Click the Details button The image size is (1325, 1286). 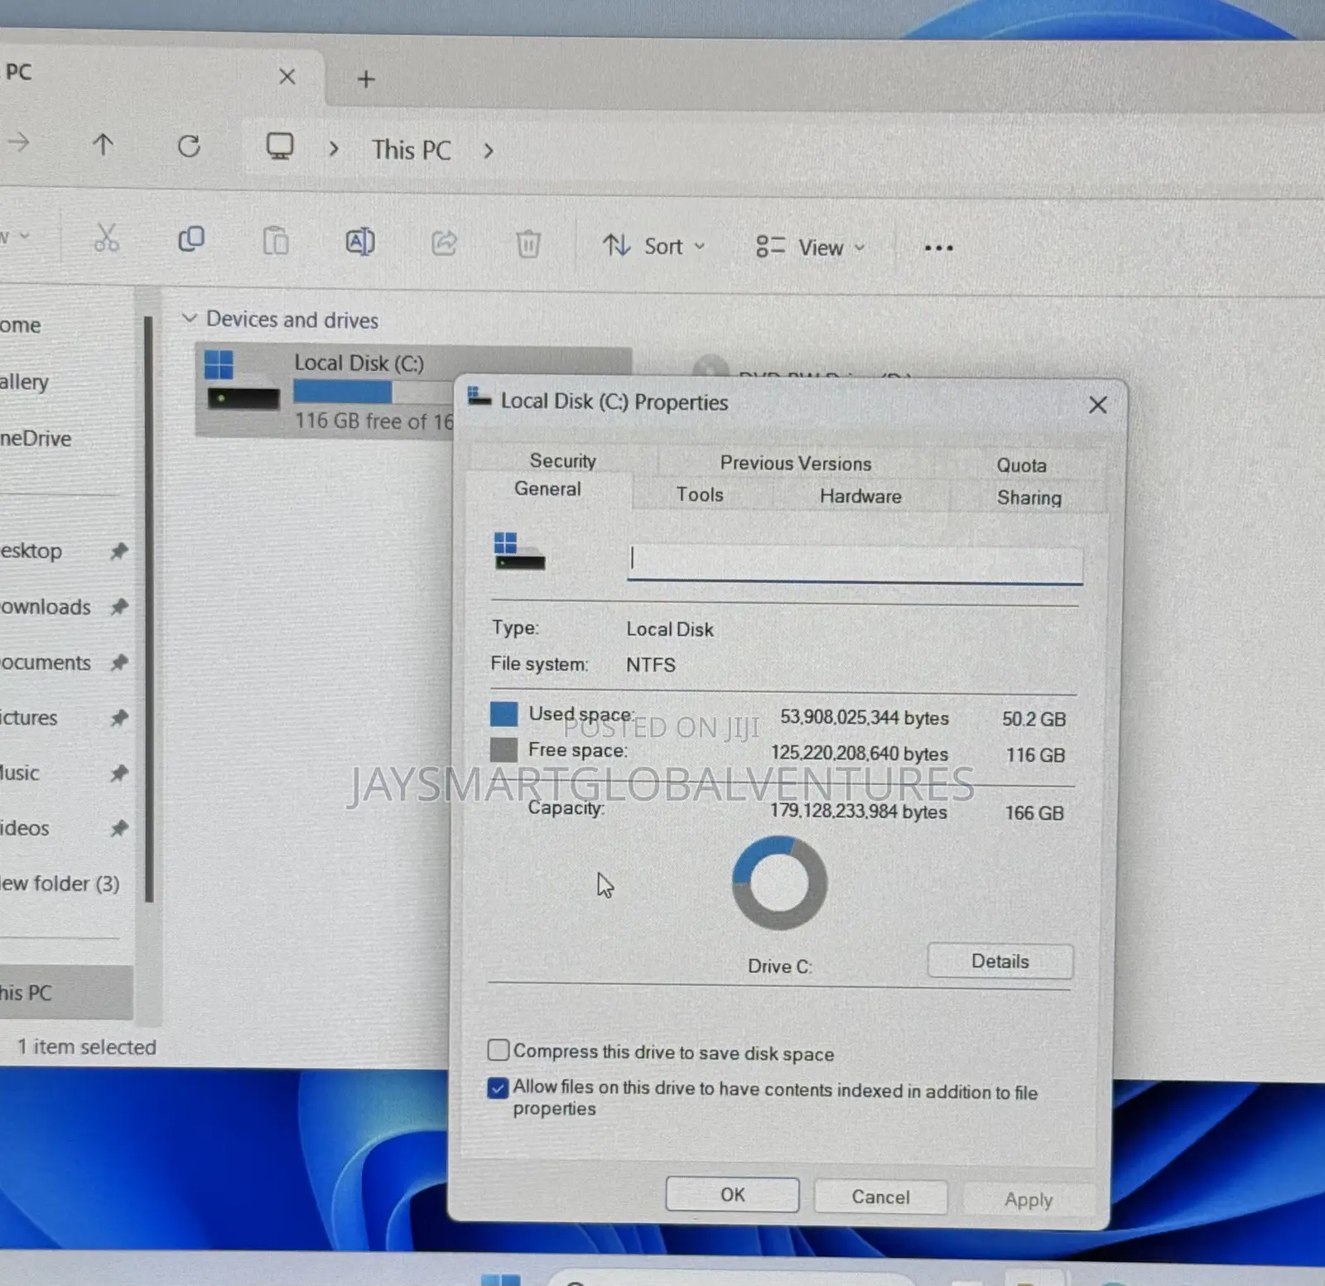tap(1000, 961)
